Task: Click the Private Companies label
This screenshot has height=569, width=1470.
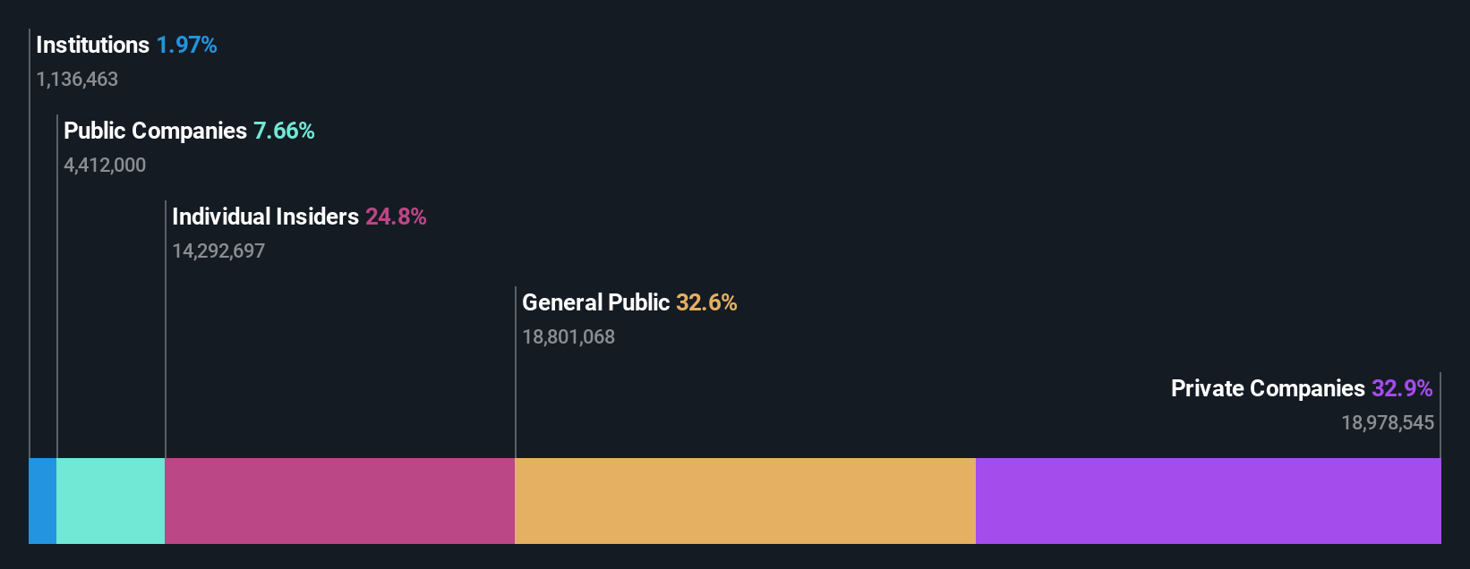Action: [1269, 388]
